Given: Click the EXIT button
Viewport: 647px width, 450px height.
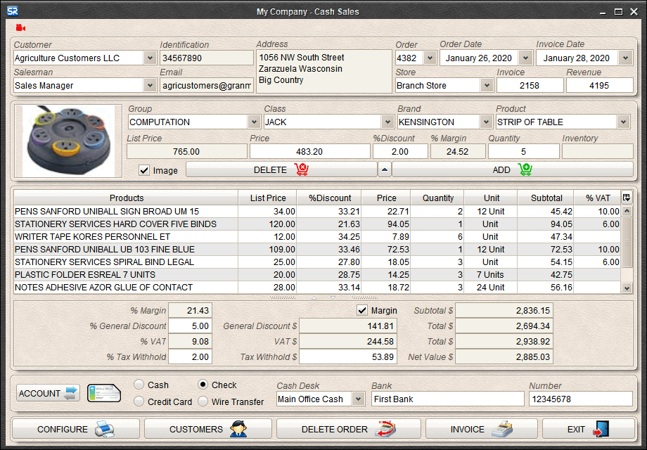Looking at the screenshot, I should click(x=588, y=429).
